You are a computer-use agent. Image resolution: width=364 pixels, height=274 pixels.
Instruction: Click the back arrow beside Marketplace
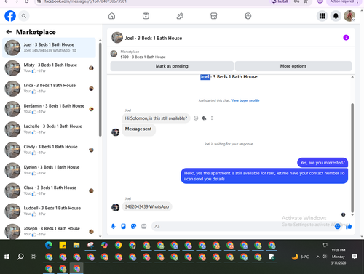point(9,32)
